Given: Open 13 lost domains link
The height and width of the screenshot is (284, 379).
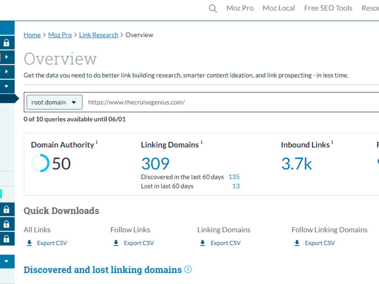Looking at the screenshot, I should pos(236,186).
